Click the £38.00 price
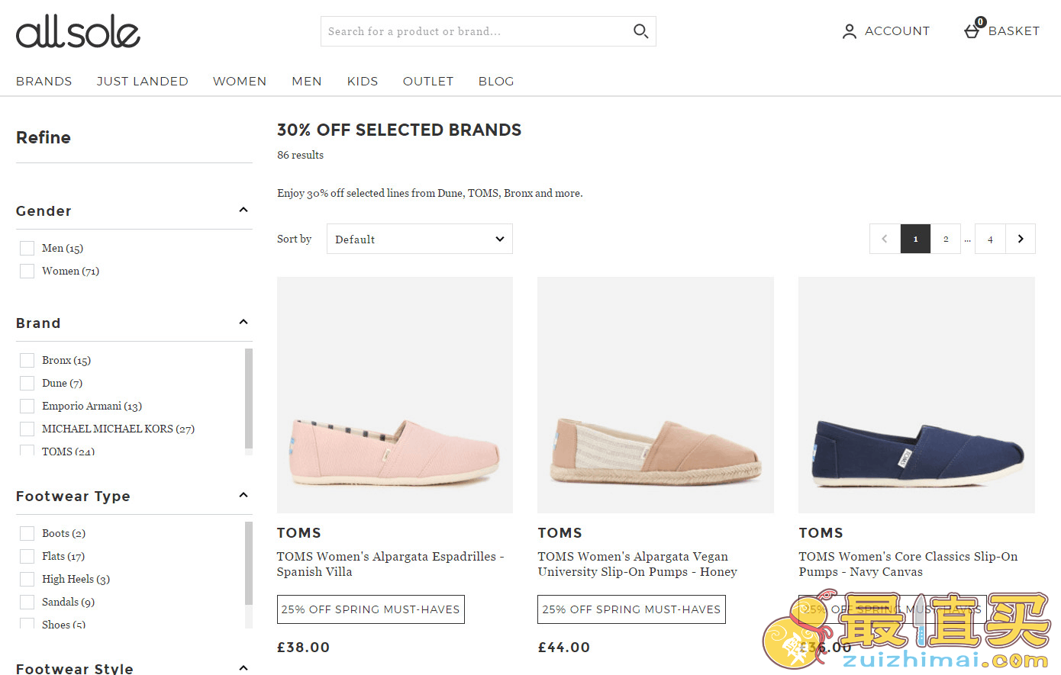The width and height of the screenshot is (1061, 675). pos(303,648)
